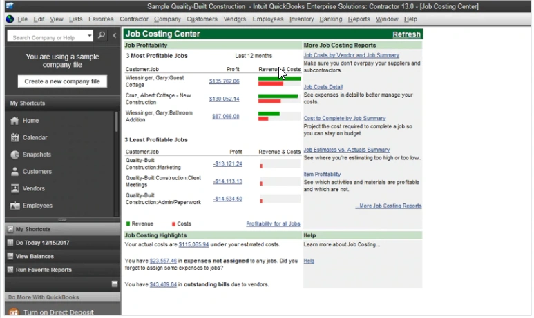Click the search magnifier icon
The image size is (534, 318).
(x=102, y=35)
